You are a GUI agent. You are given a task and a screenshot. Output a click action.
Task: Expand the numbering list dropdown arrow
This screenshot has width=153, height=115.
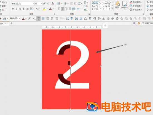coord(68,4)
